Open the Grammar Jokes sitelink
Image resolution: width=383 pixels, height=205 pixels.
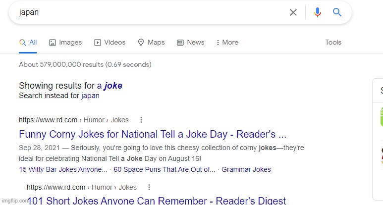(246, 169)
